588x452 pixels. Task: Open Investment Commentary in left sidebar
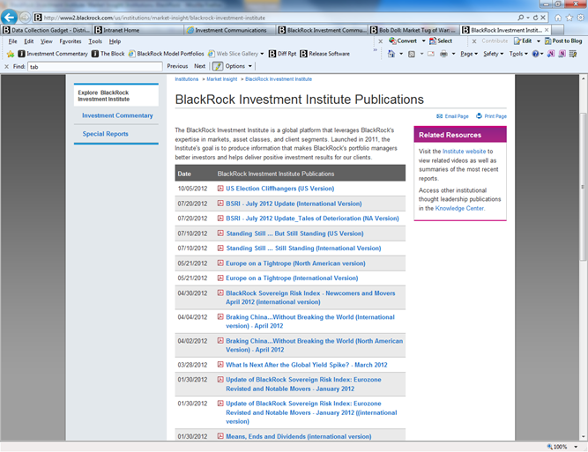coord(117,115)
